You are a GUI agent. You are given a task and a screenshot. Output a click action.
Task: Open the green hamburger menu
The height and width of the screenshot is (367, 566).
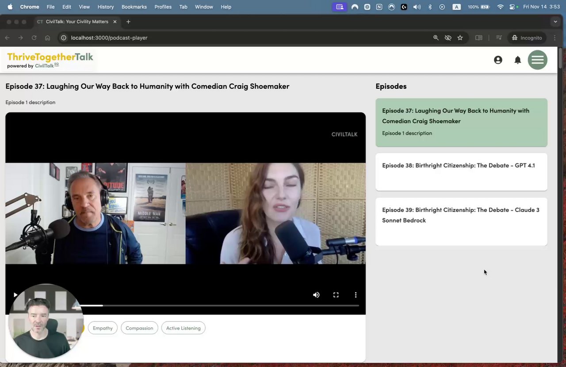(x=538, y=60)
